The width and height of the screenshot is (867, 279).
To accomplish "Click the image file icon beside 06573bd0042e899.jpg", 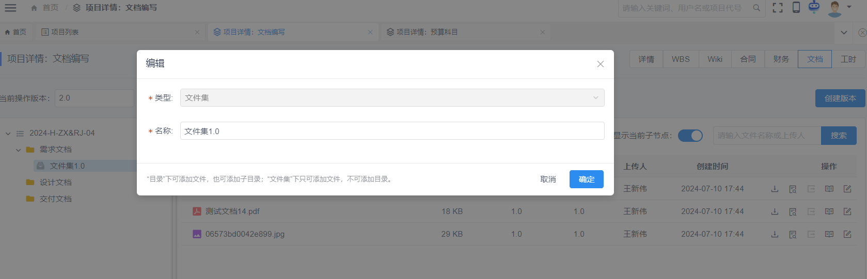I will click(197, 234).
